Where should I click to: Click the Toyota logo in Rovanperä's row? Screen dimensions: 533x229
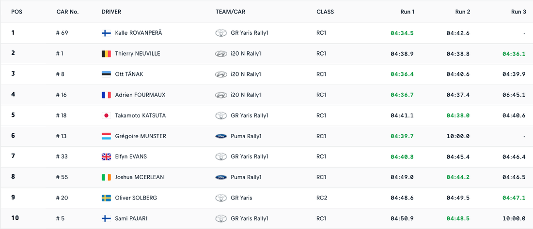pos(221,33)
